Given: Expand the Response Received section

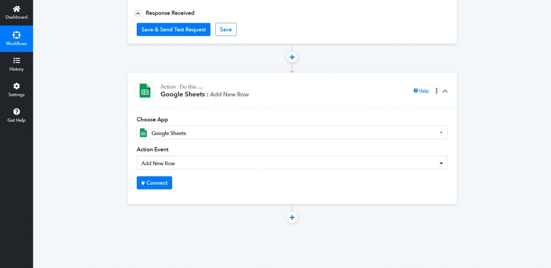Looking at the screenshot, I should 138,13.
